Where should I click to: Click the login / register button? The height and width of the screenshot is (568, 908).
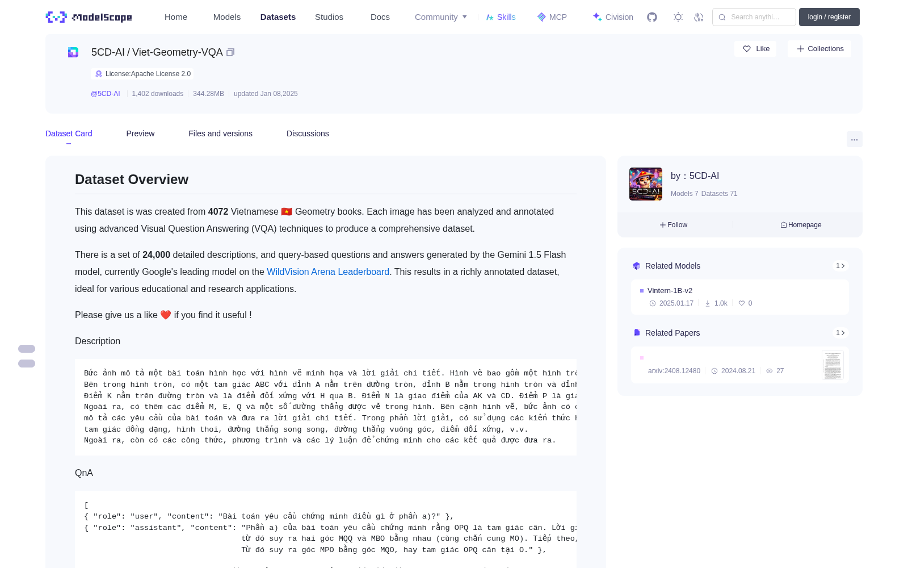click(x=829, y=17)
